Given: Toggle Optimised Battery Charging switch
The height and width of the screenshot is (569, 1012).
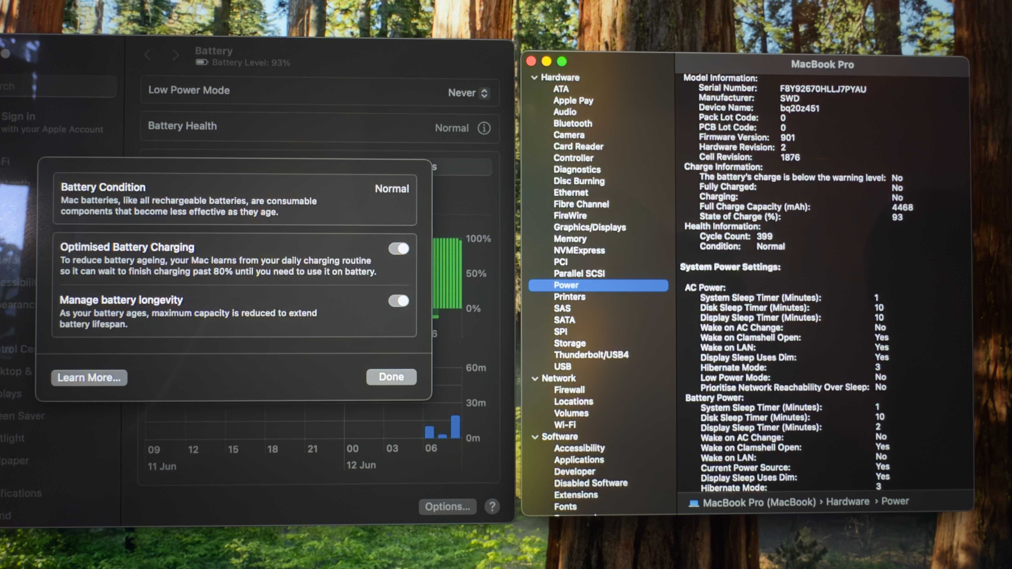Looking at the screenshot, I should pyautogui.click(x=399, y=249).
